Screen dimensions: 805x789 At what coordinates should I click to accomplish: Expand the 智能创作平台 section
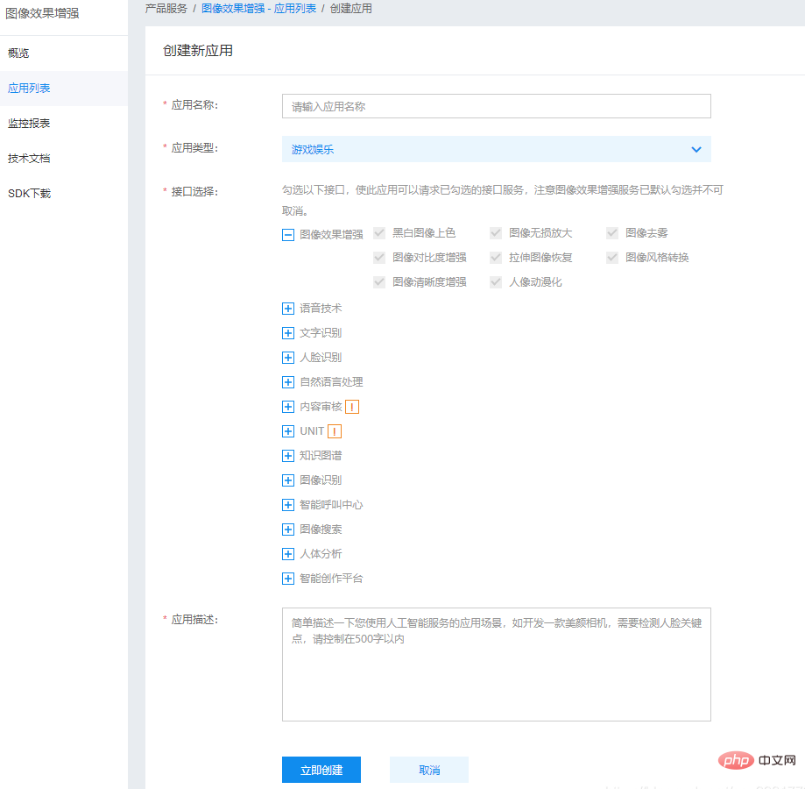tap(288, 578)
